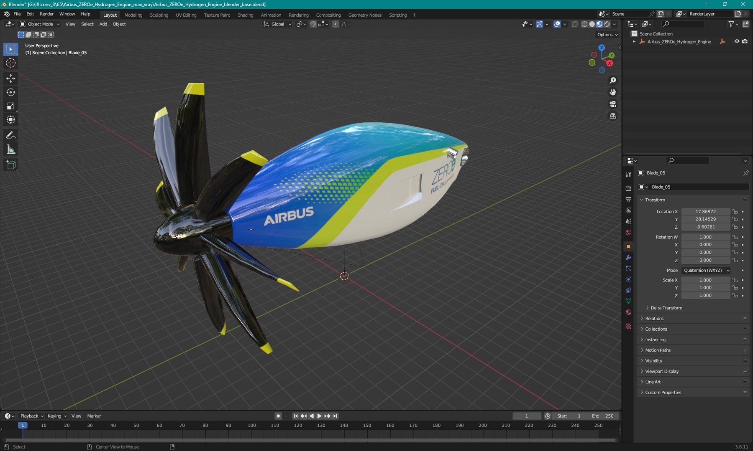
Task: Open the Output properties tab
Action: (x=628, y=200)
